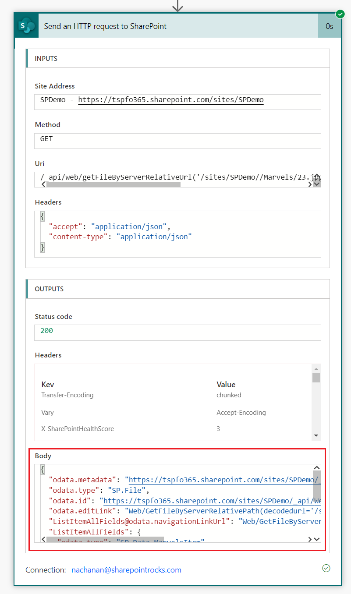The image size is (351, 594).
Task: Click the Uri horizontal scrollbar thumb
Action: [113, 184]
